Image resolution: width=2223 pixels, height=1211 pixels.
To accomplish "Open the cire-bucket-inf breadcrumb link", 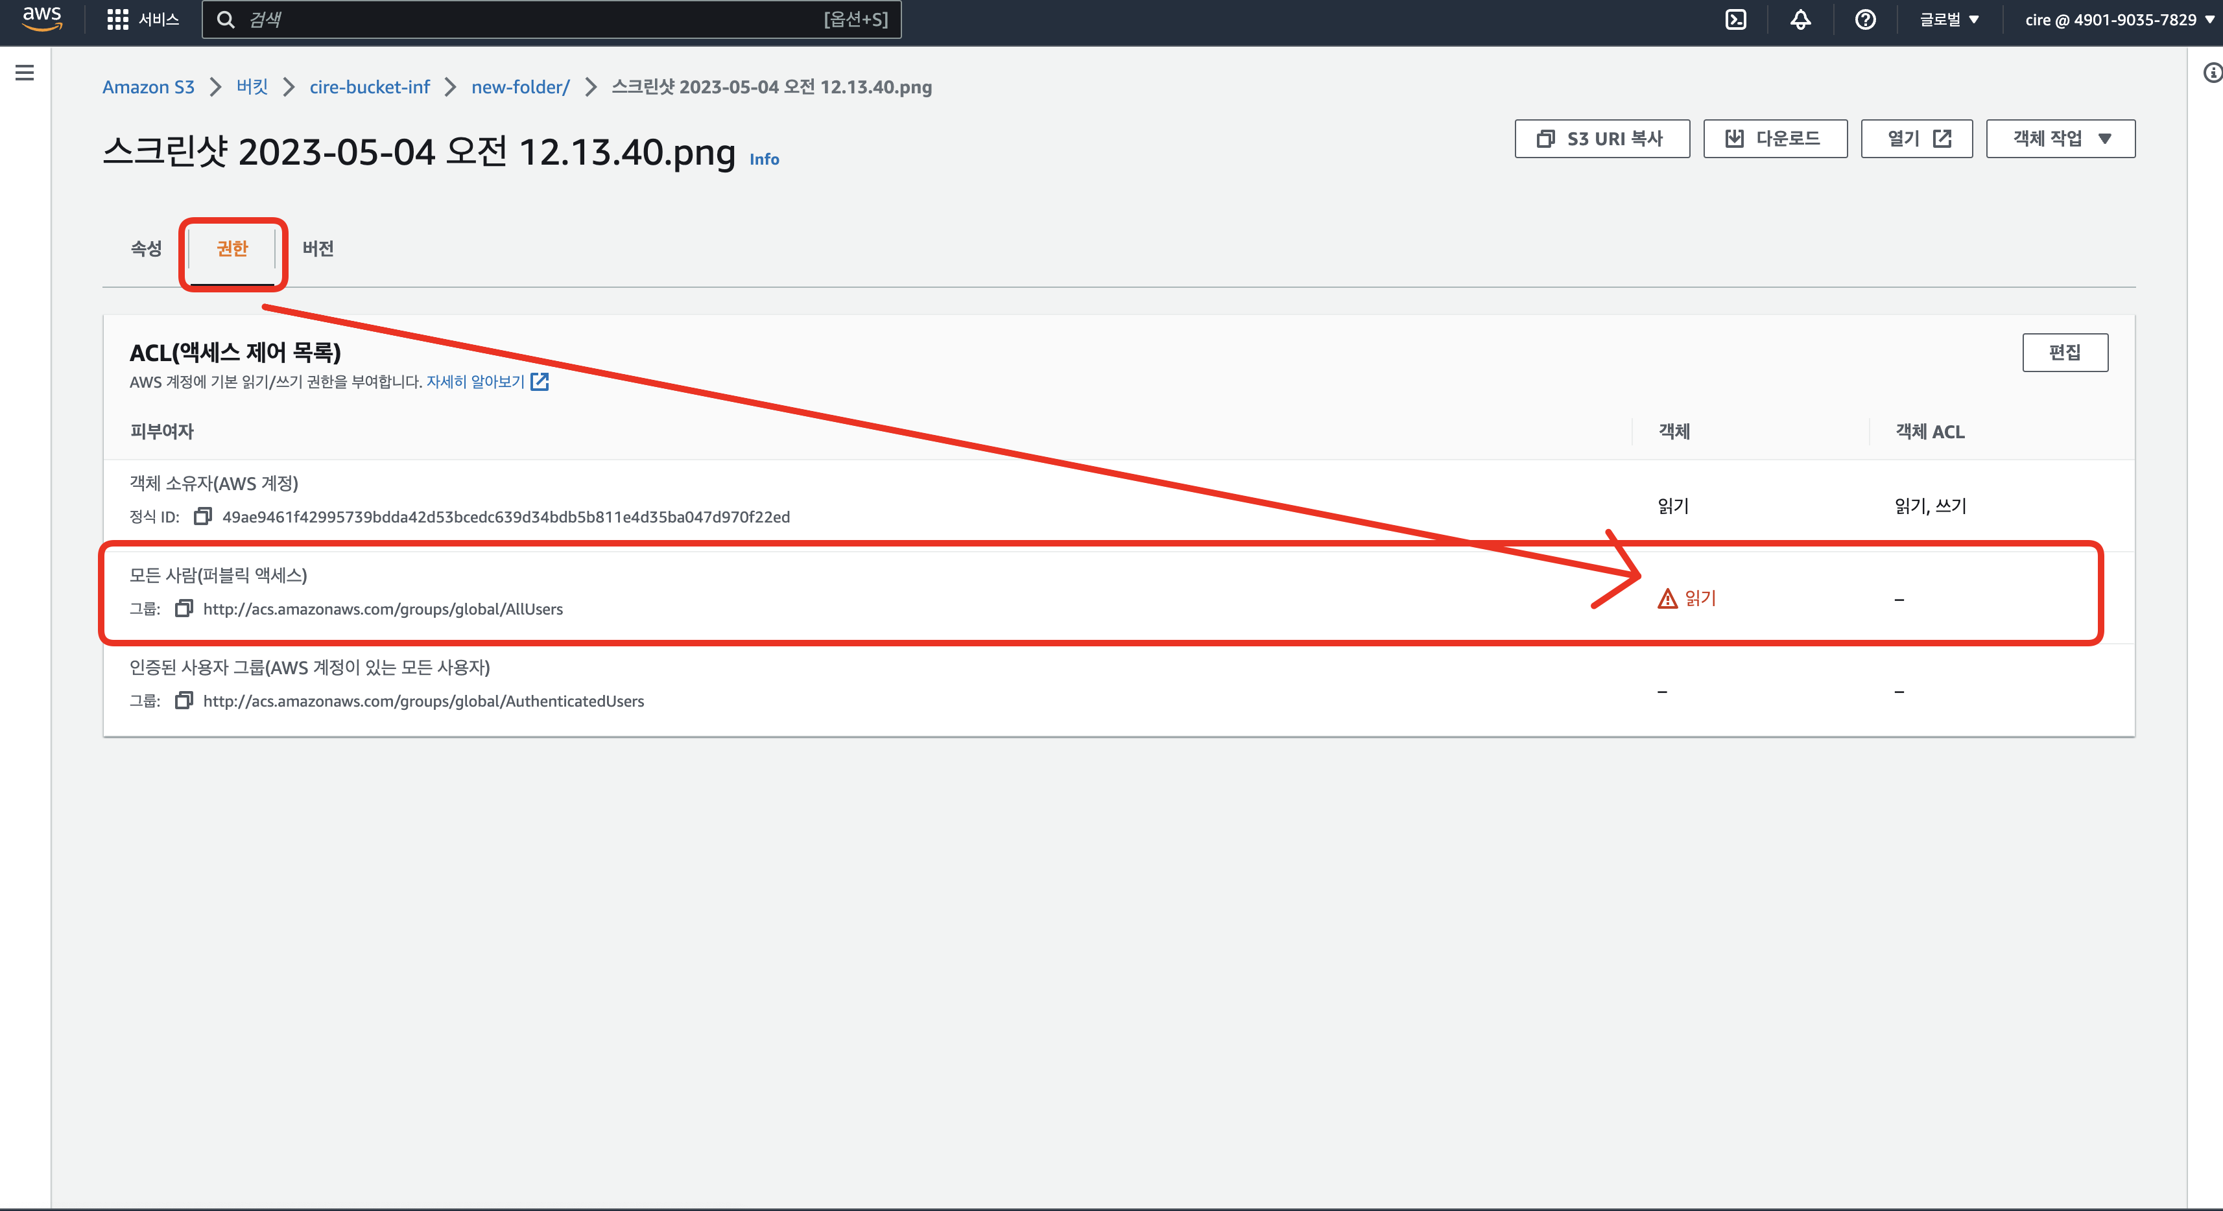I will [370, 87].
